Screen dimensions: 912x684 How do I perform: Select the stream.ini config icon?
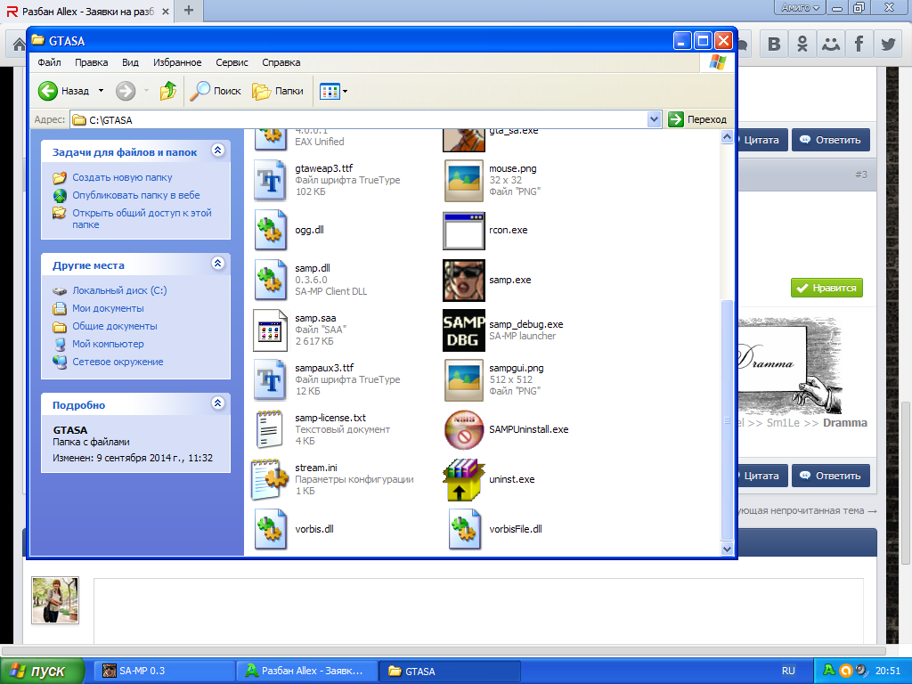click(270, 480)
